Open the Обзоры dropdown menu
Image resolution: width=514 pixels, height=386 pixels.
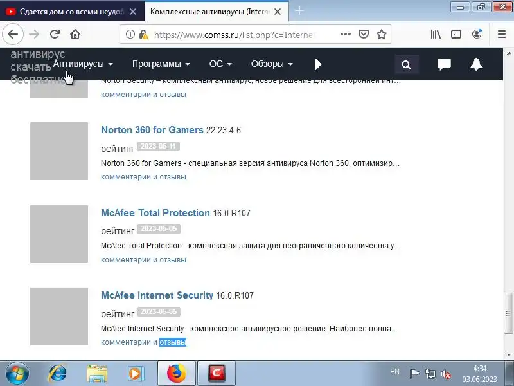(272, 64)
